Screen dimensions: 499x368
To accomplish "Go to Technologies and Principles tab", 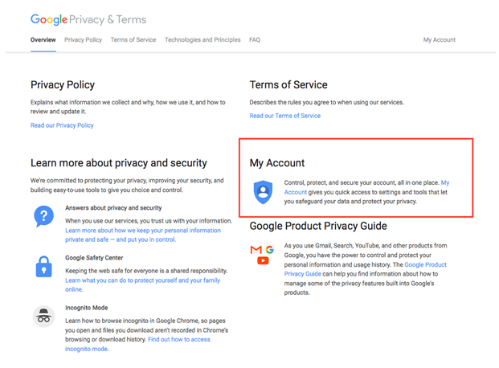I will (x=202, y=40).
